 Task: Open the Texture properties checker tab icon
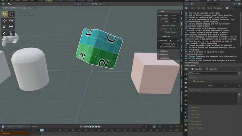point(186,130)
